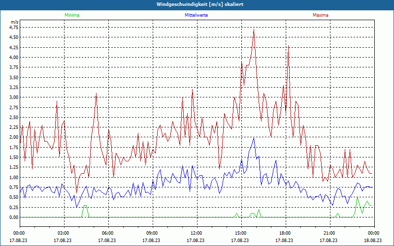The height and width of the screenshot is (246, 394).
Task: Click the chart title Windgeschwindigkeit [m/s] skaliert
Action: tap(200, 4)
